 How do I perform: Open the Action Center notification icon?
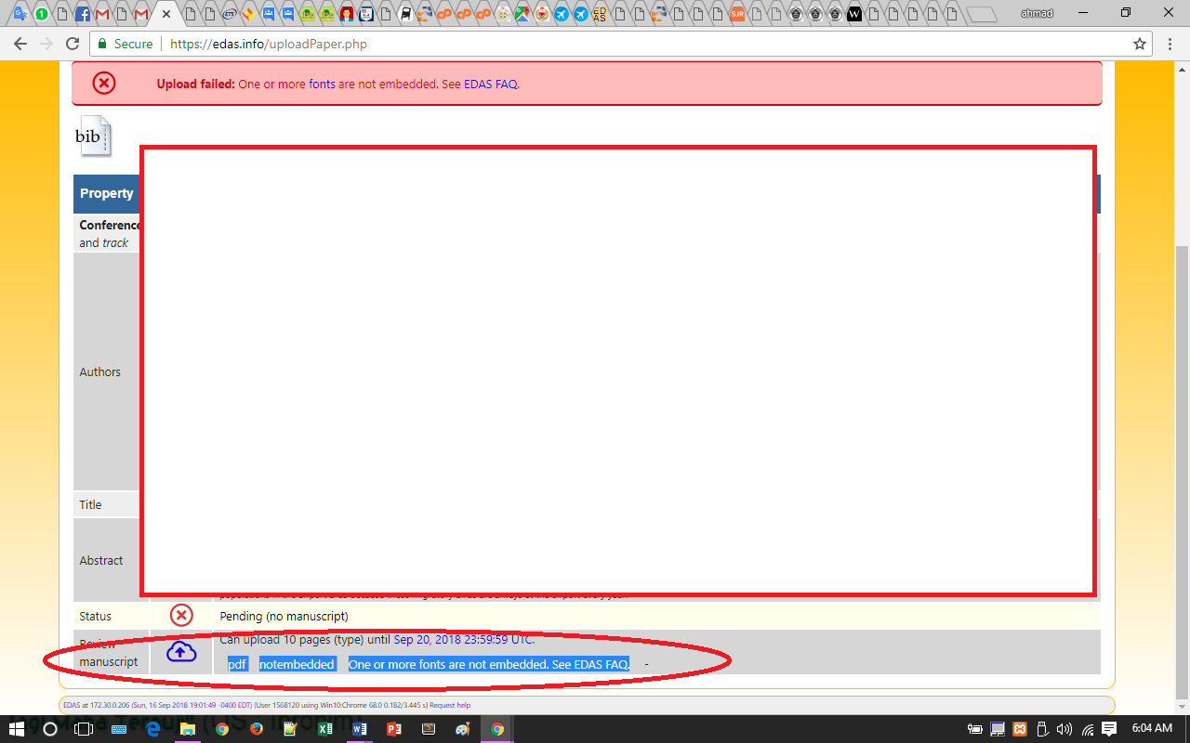point(1108,729)
